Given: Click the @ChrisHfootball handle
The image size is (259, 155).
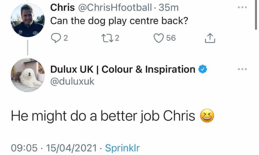Looking at the screenshot, I should click(x=116, y=8).
